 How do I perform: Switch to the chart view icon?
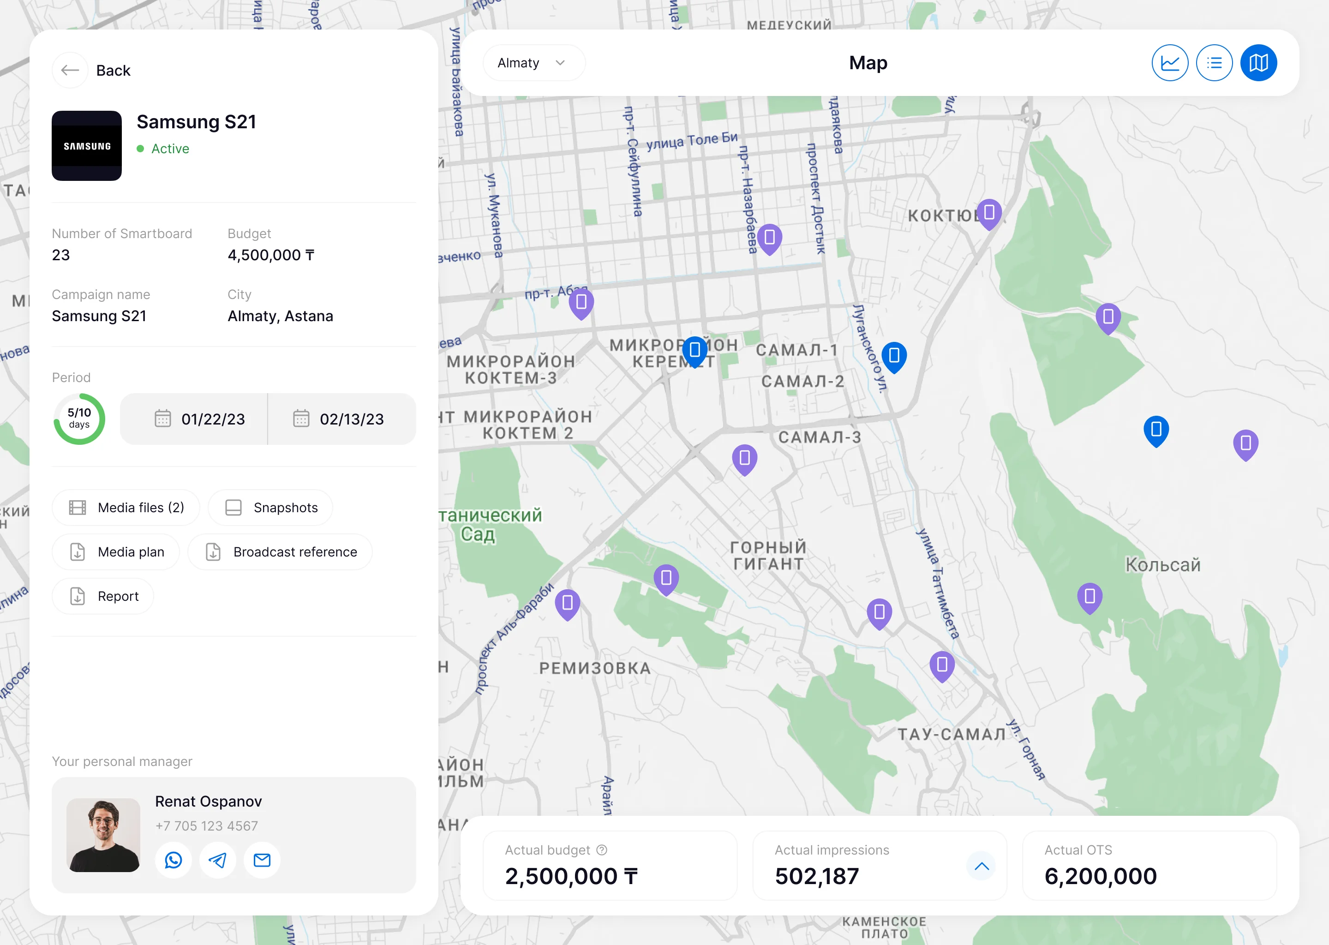(1170, 63)
